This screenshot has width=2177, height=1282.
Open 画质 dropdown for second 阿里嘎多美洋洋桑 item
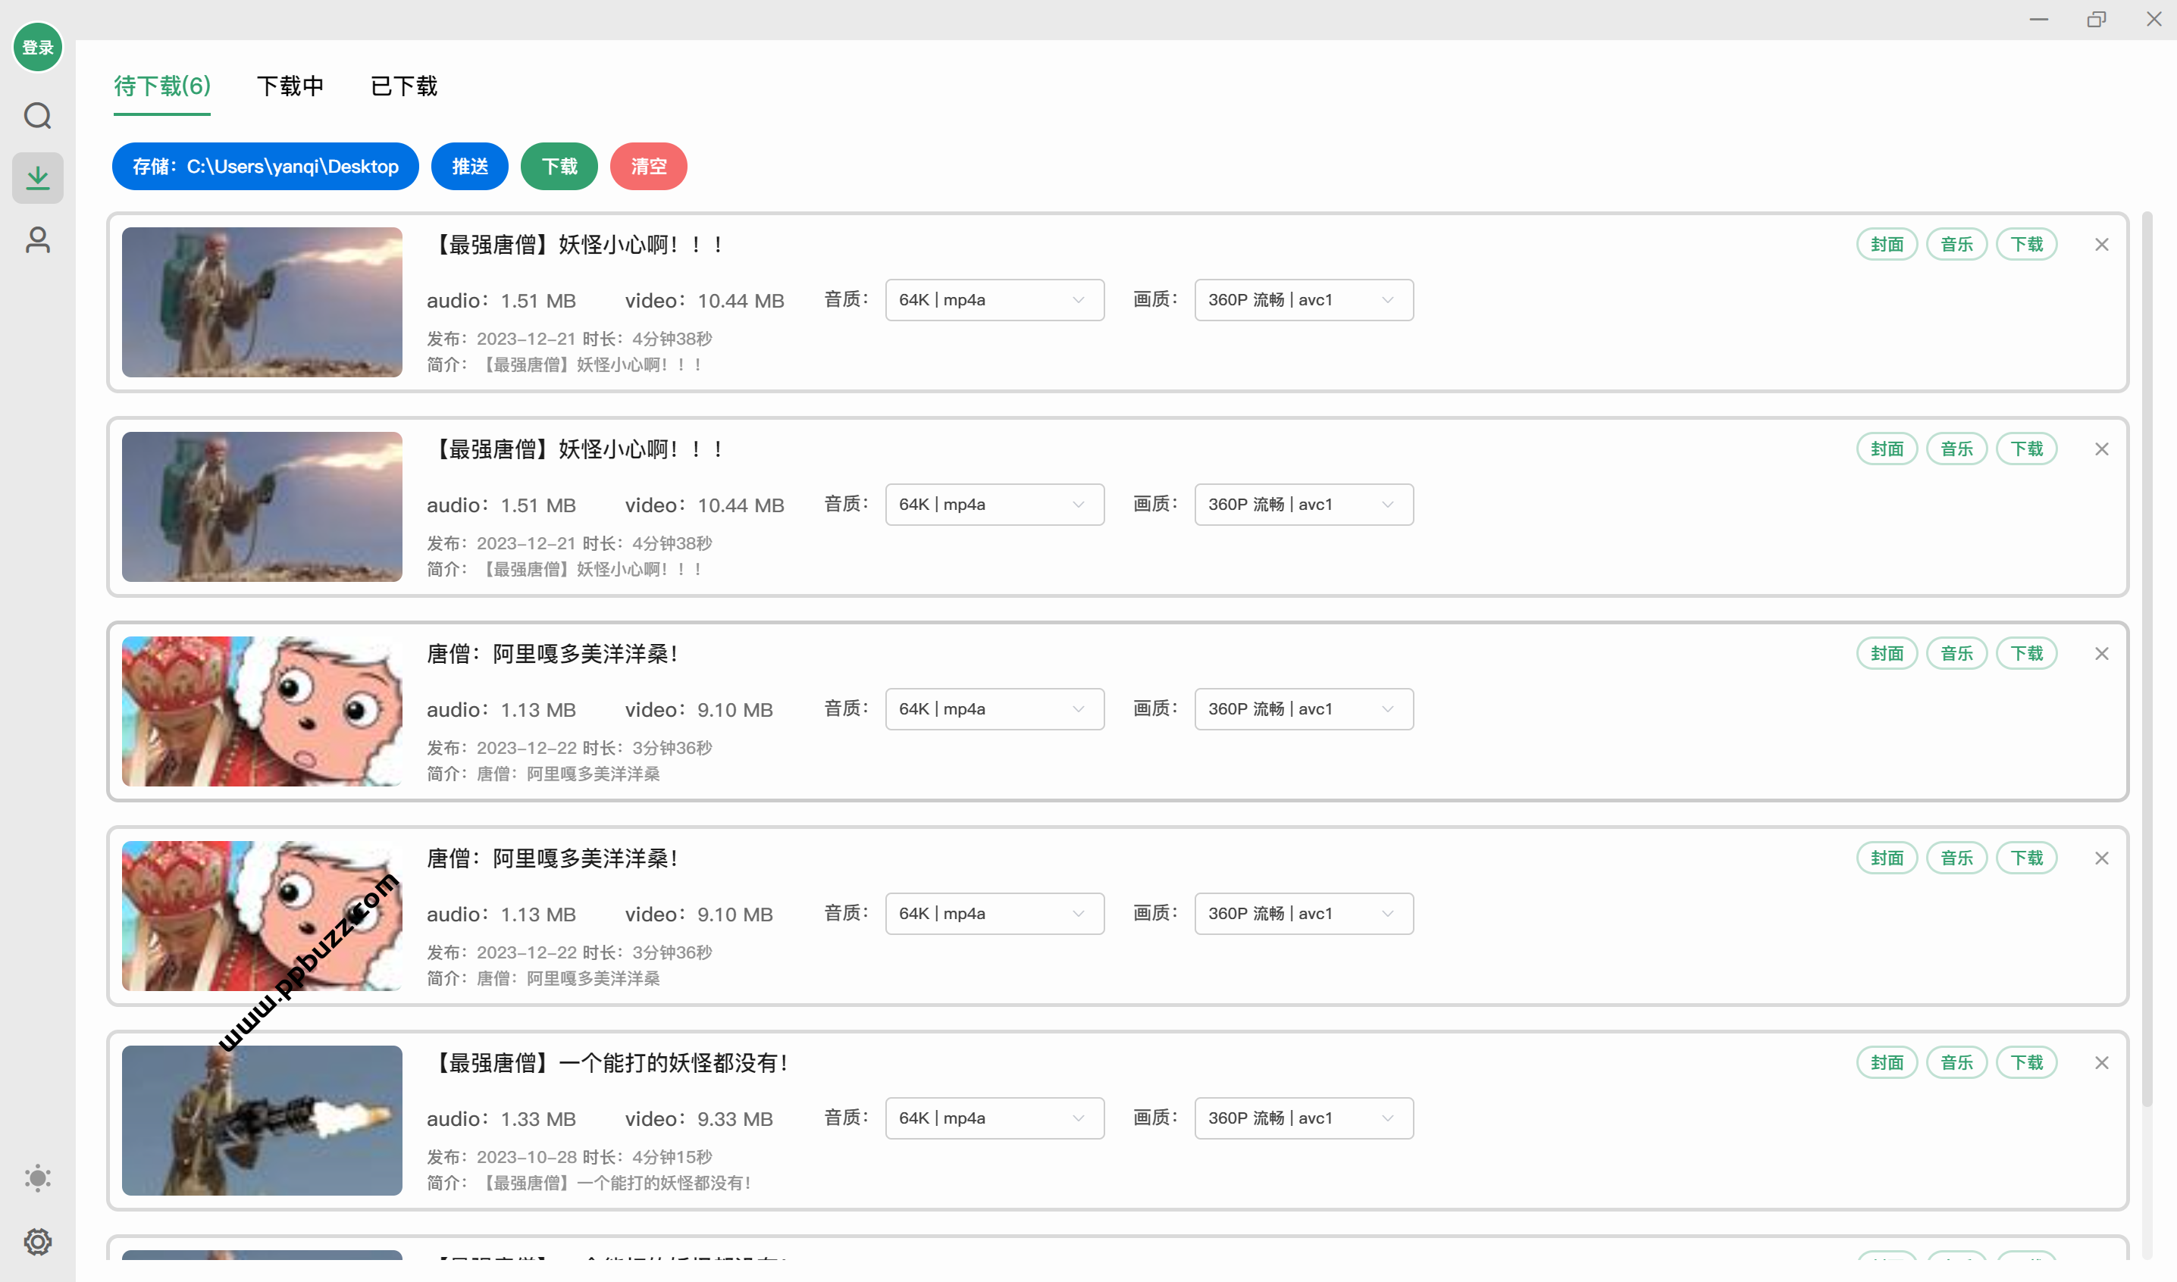point(1304,913)
